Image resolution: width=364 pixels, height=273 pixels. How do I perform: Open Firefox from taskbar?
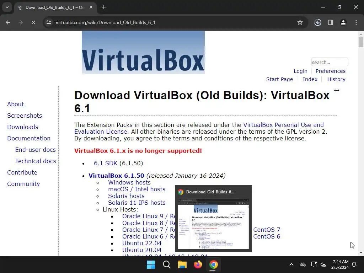click(x=198, y=264)
